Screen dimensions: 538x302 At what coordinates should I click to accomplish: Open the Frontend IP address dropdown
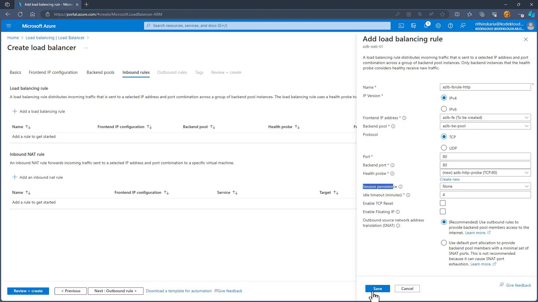click(x=485, y=118)
